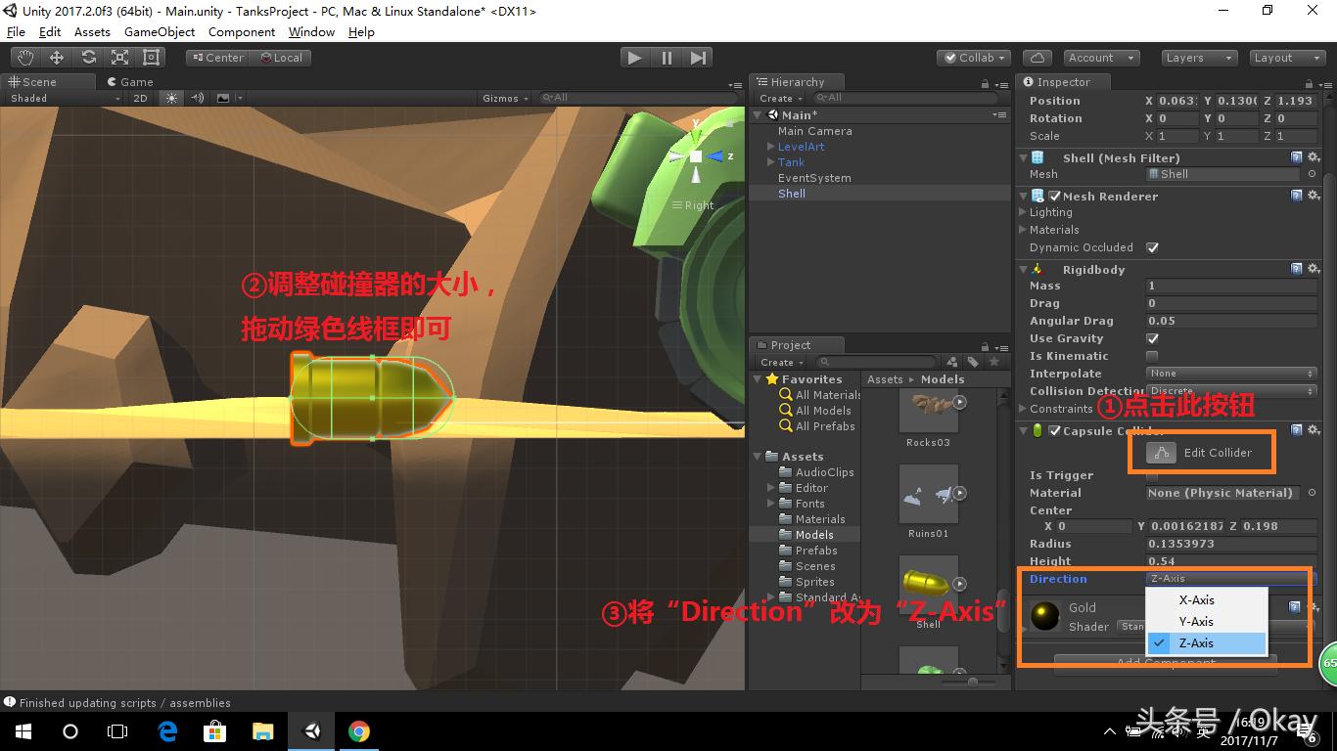Select Shell in the Hierarchy panel
Image resolution: width=1337 pixels, height=751 pixels.
pyautogui.click(x=792, y=193)
